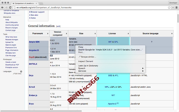Click the page icon in address bar
The height and width of the screenshot is (112, 179).
click(x=15, y=8)
